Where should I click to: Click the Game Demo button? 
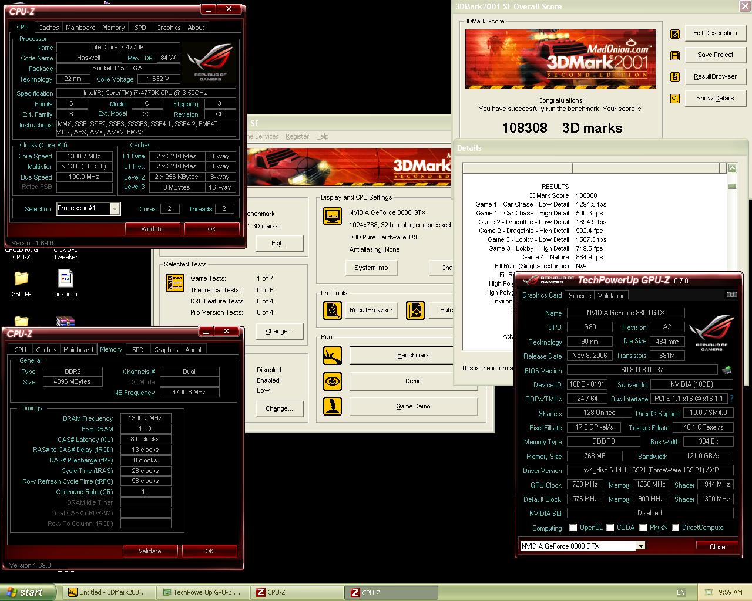pos(414,406)
